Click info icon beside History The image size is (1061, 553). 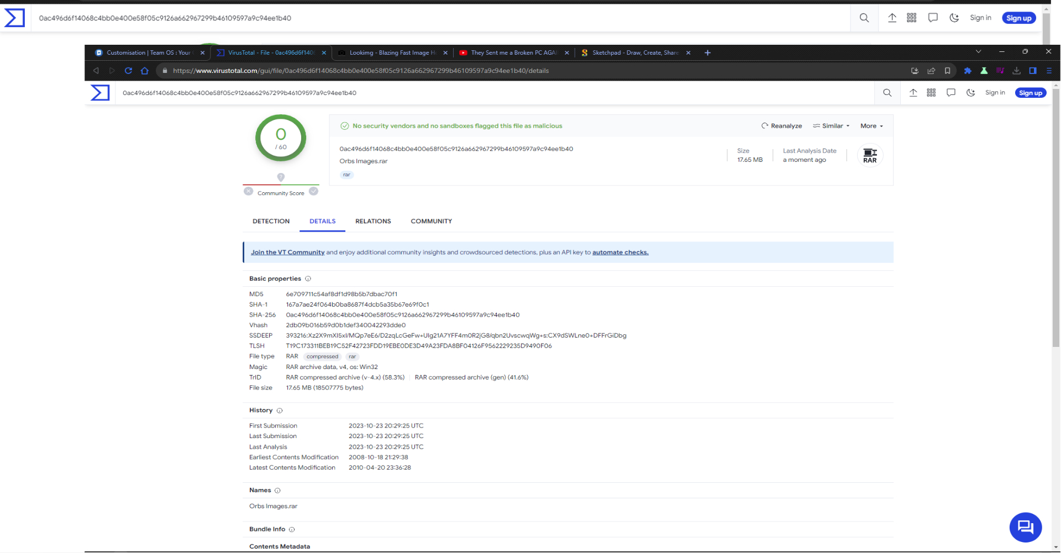[280, 410]
